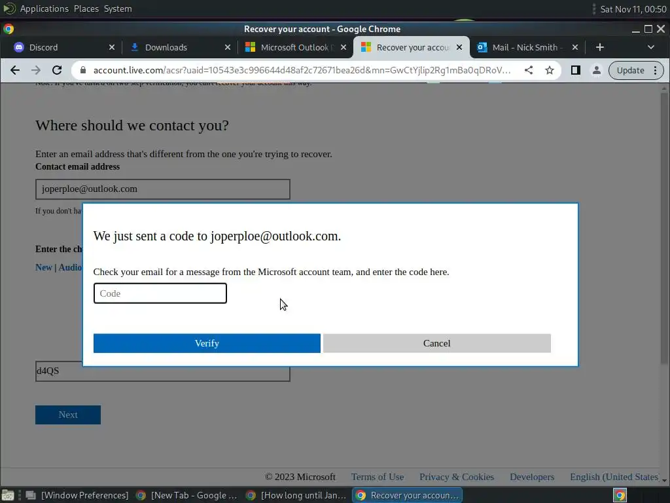Switch to Window Preferences taskbar item
The width and height of the screenshot is (670, 503).
tap(78, 495)
